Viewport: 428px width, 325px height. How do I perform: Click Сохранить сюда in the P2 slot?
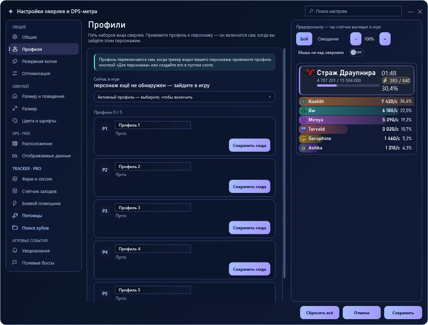(250, 187)
